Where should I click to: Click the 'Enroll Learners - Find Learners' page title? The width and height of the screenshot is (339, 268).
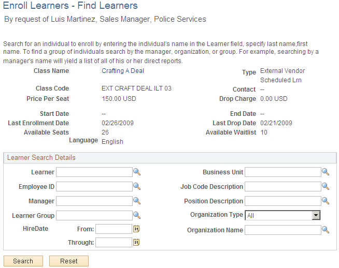[x=70, y=5]
